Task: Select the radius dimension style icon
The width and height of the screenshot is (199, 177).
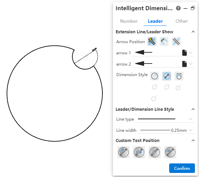Action: [155, 76]
